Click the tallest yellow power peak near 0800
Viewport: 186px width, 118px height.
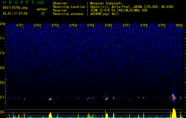(174, 113)
